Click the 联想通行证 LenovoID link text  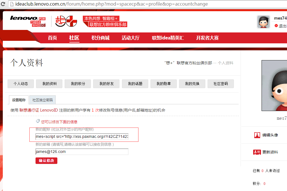point(39,110)
